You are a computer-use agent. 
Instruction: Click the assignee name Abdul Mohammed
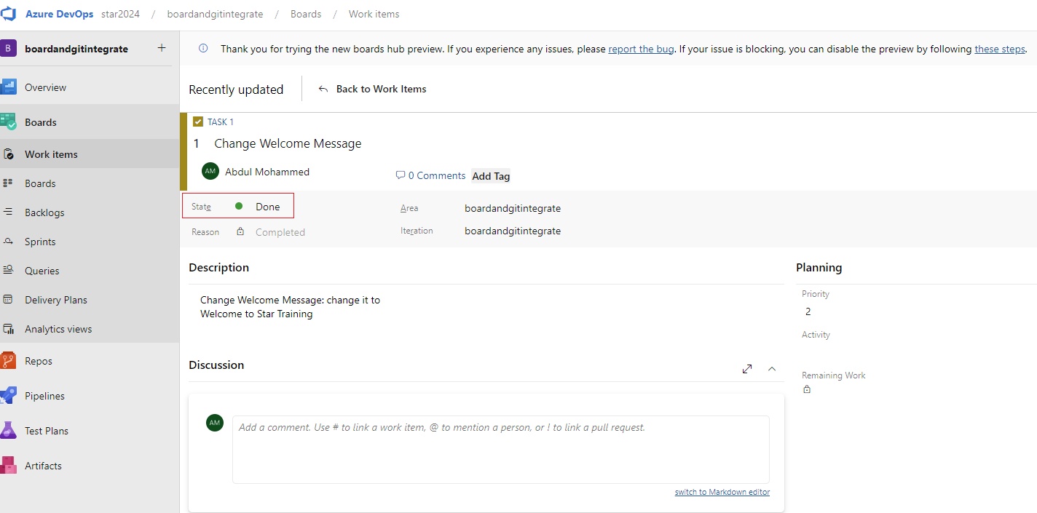tap(267, 172)
